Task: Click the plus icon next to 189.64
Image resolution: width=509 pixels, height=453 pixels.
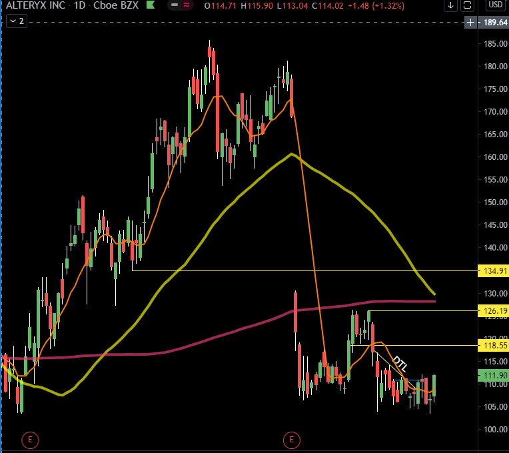Action: [471, 23]
